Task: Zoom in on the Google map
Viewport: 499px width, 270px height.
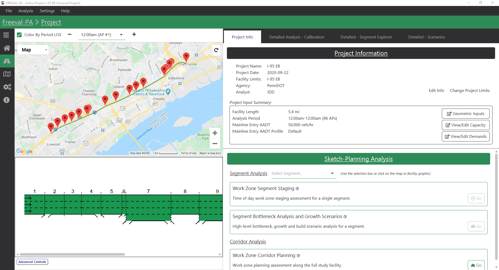Action: pos(215,133)
